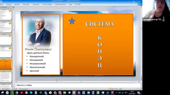Click Восстановлен in status bar

[24, 89]
